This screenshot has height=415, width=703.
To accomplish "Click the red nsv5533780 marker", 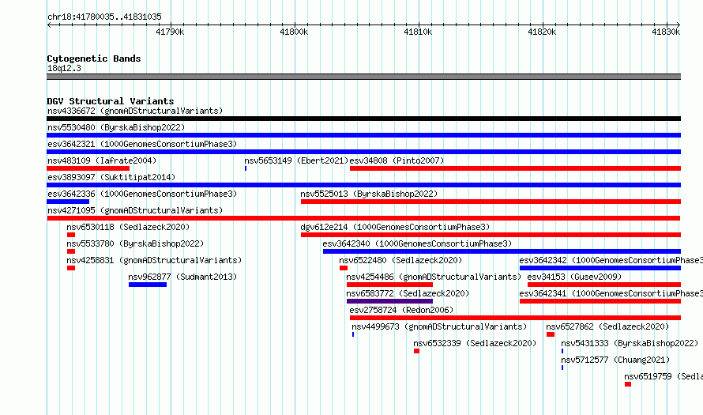I will click(x=71, y=251).
